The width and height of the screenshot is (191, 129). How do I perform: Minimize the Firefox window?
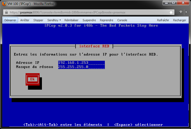point(166,3)
